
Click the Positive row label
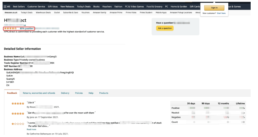pos(176,108)
